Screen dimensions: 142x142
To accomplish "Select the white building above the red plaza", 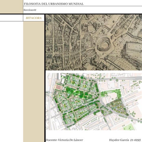I will (x=63, y=81).
